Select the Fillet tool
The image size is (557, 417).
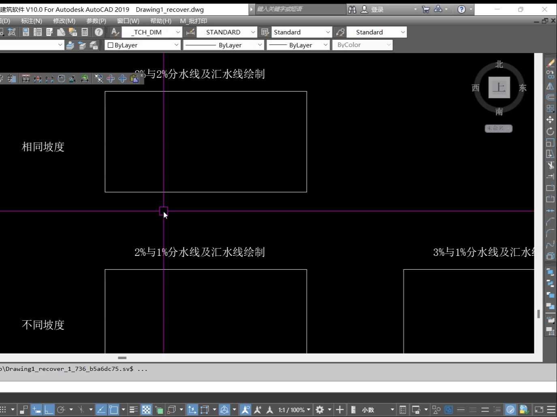click(550, 233)
